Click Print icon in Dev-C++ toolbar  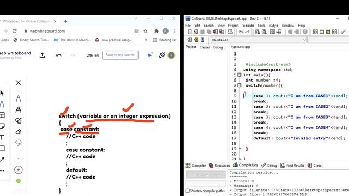(x=230, y=32)
